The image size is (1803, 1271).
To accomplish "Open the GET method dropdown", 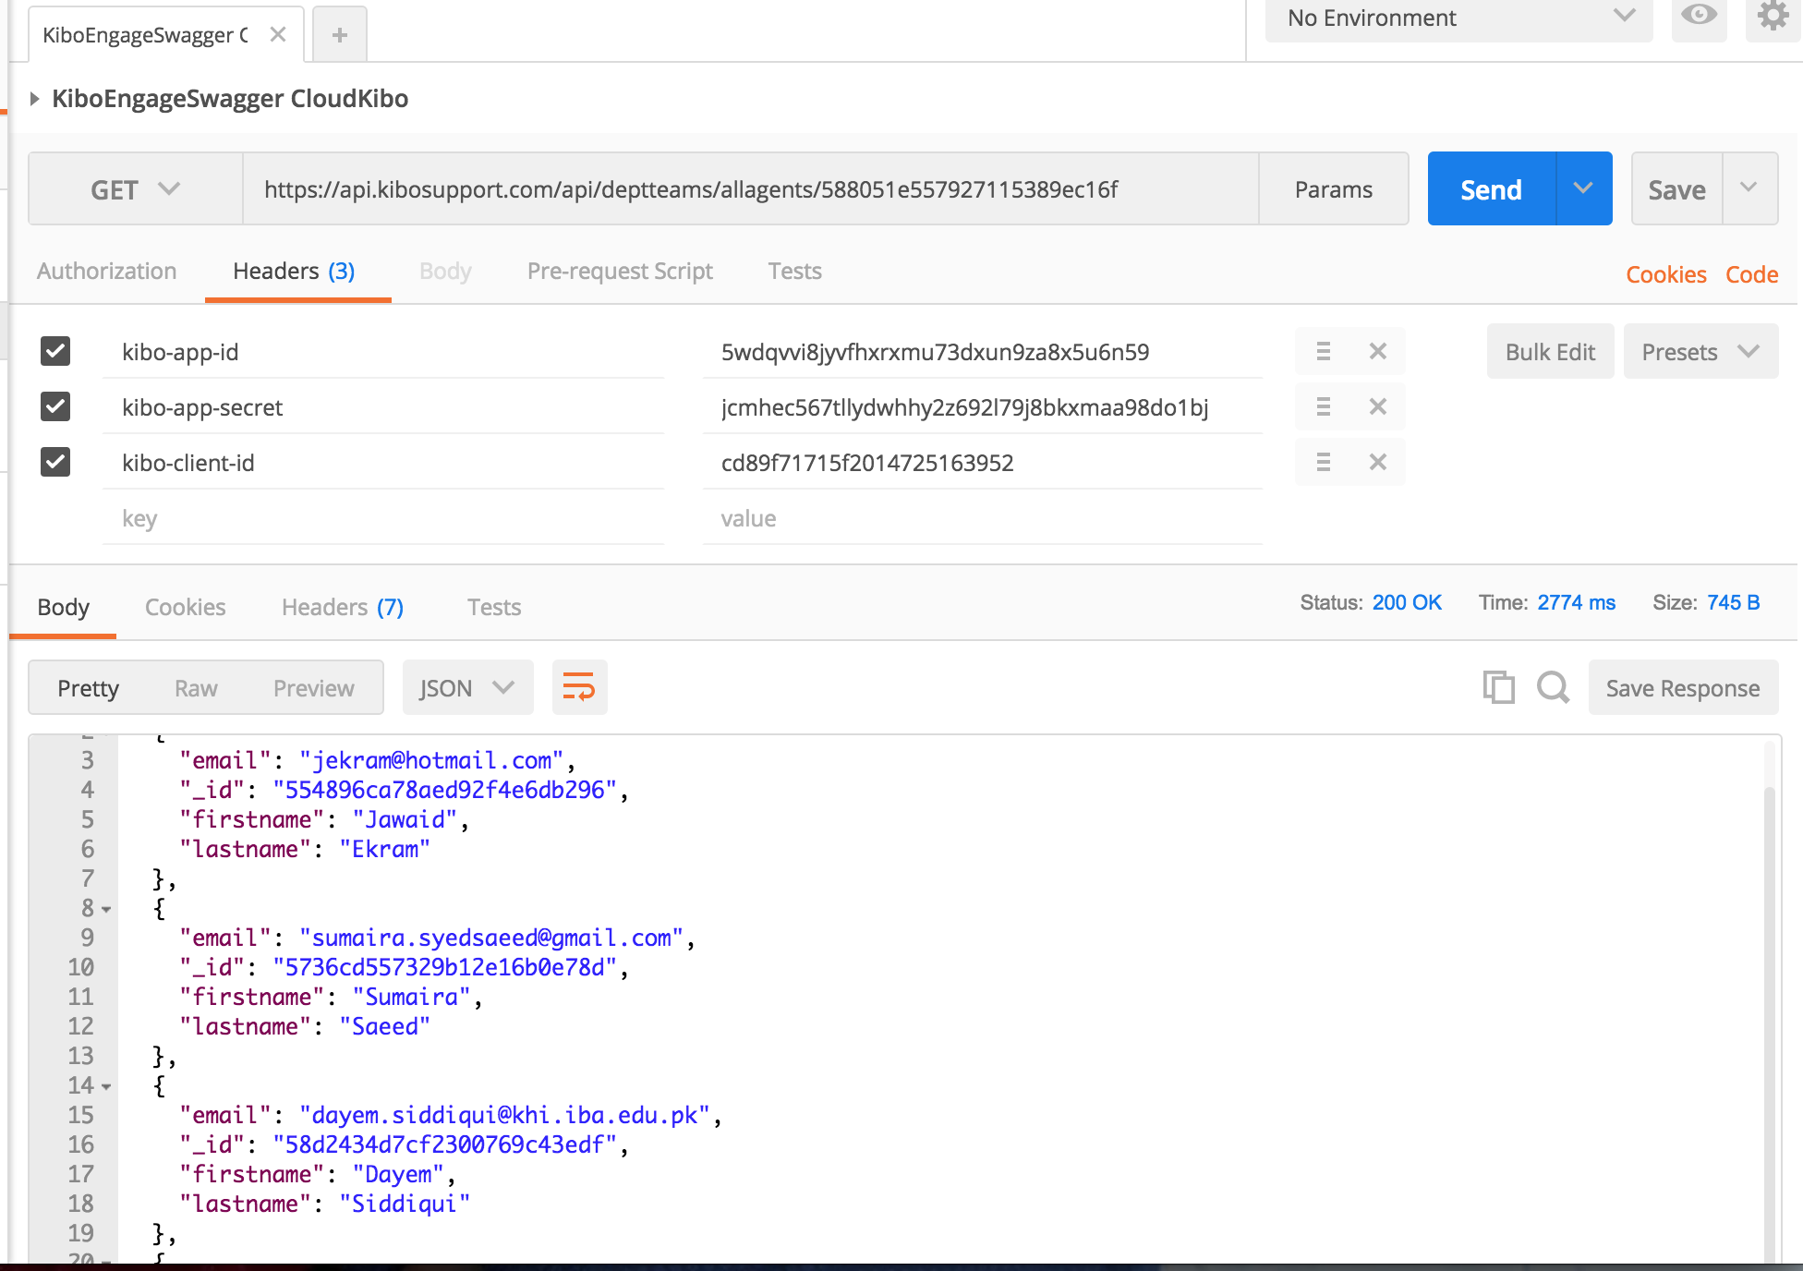I will [135, 189].
